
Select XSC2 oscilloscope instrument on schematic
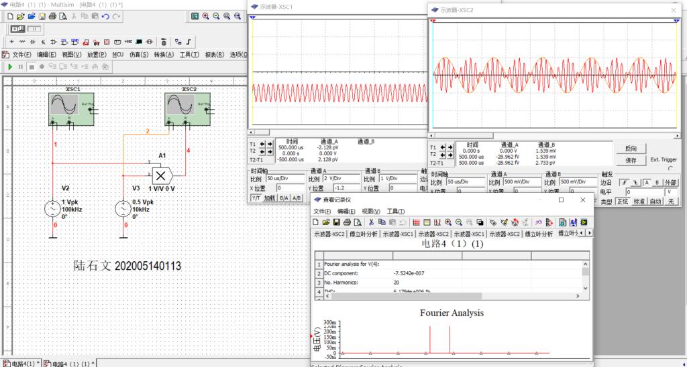tap(188, 109)
